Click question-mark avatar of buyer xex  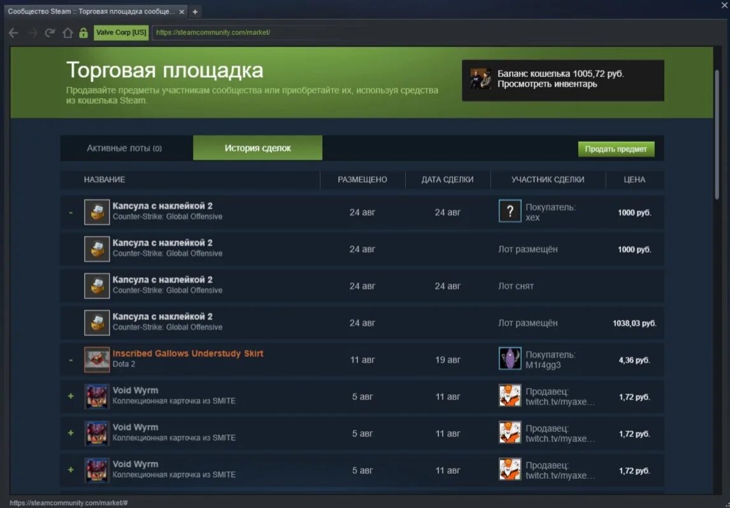click(510, 211)
